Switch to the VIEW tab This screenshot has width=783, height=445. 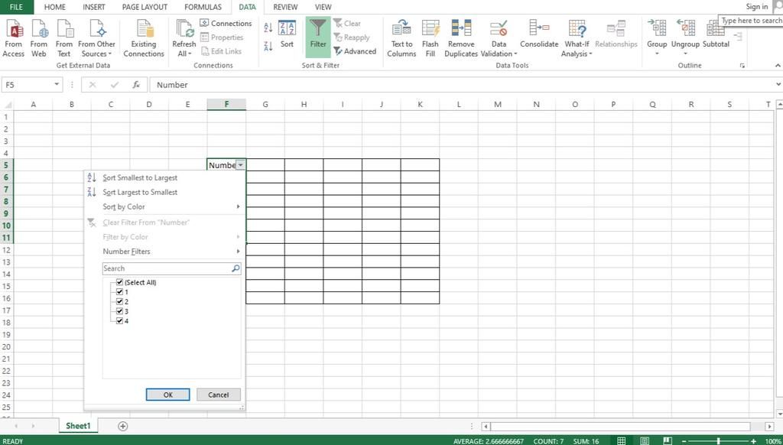[x=323, y=7]
